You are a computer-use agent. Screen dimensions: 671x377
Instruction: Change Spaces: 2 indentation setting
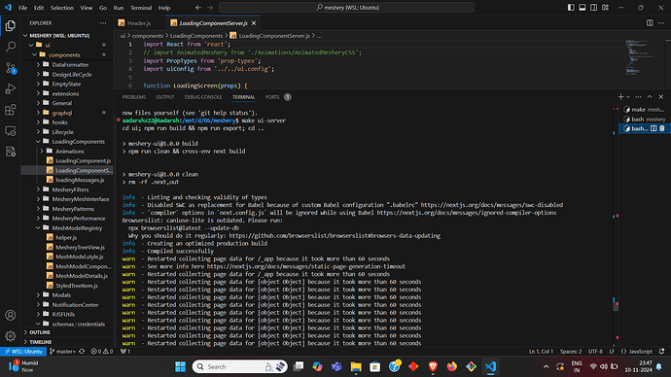571,352
